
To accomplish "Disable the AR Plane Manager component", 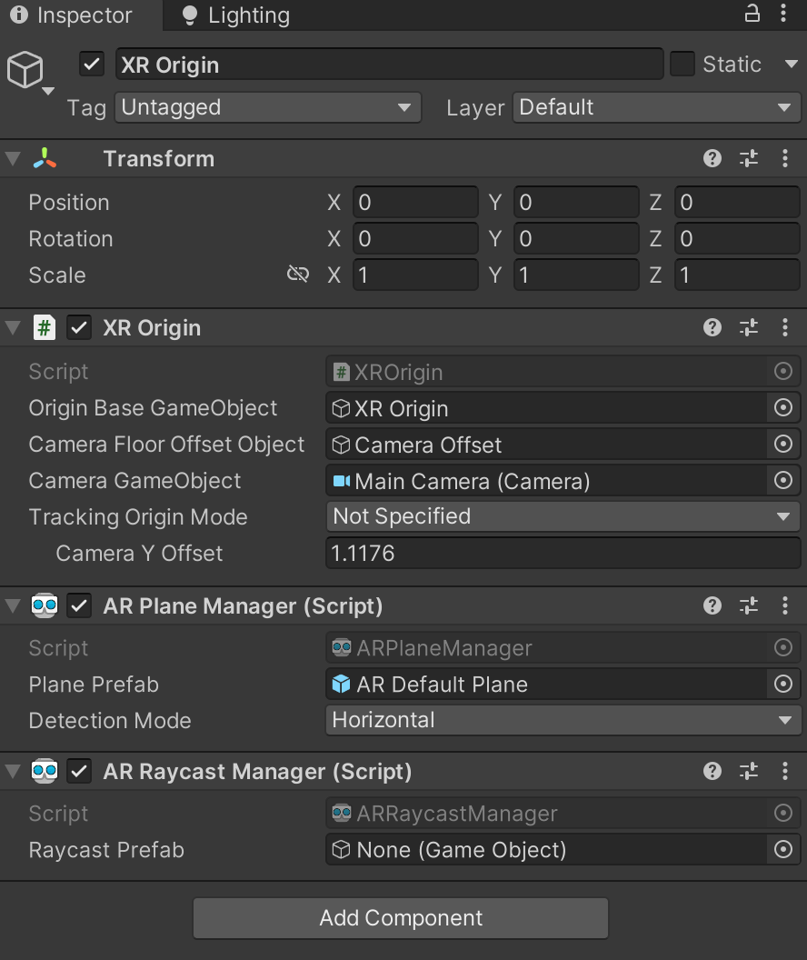I will [x=79, y=605].
